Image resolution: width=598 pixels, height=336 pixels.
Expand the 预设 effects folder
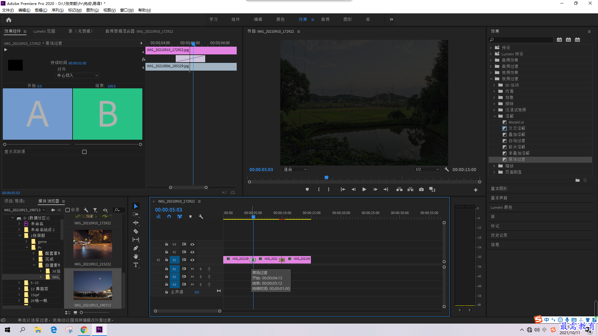(491, 48)
